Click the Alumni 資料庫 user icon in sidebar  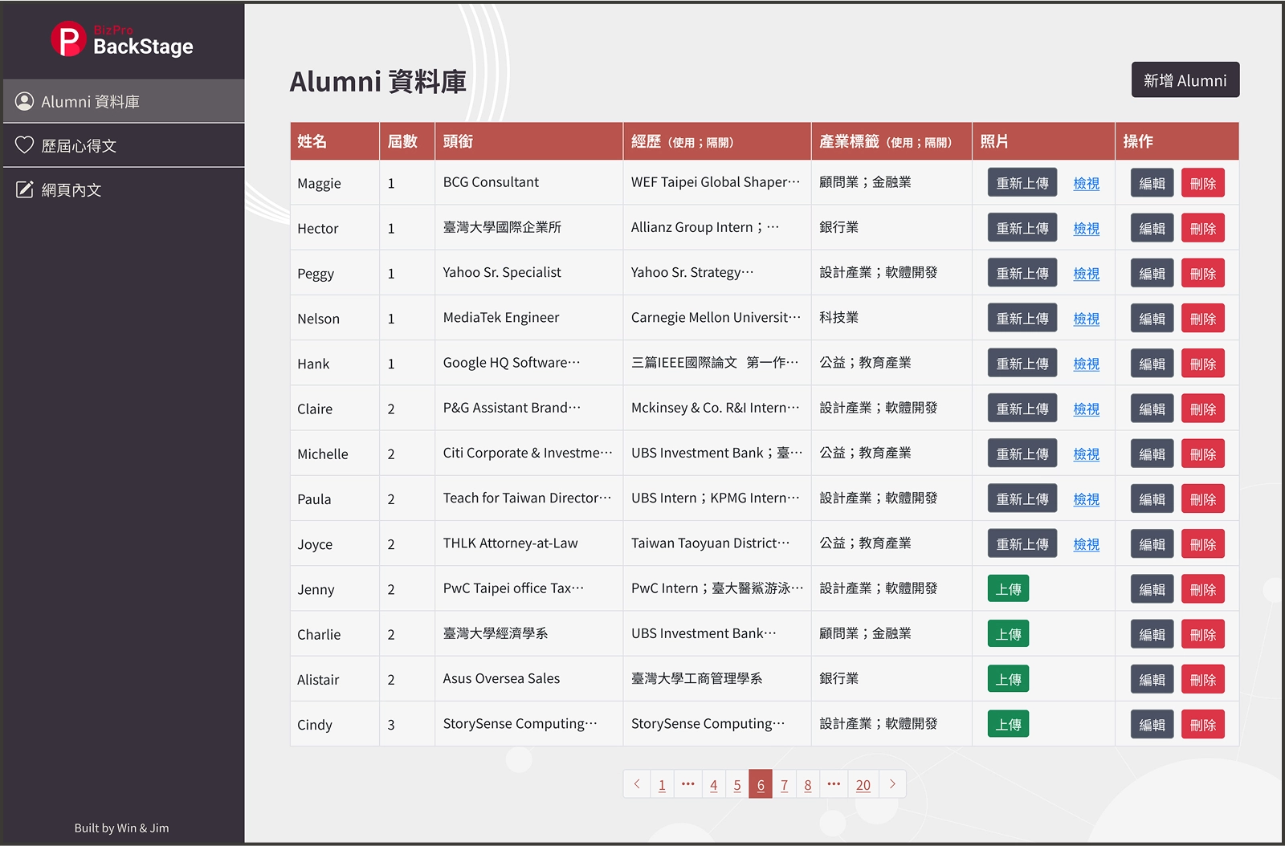(x=25, y=101)
